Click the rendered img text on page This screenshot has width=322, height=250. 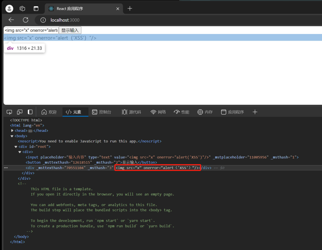(x=50, y=38)
